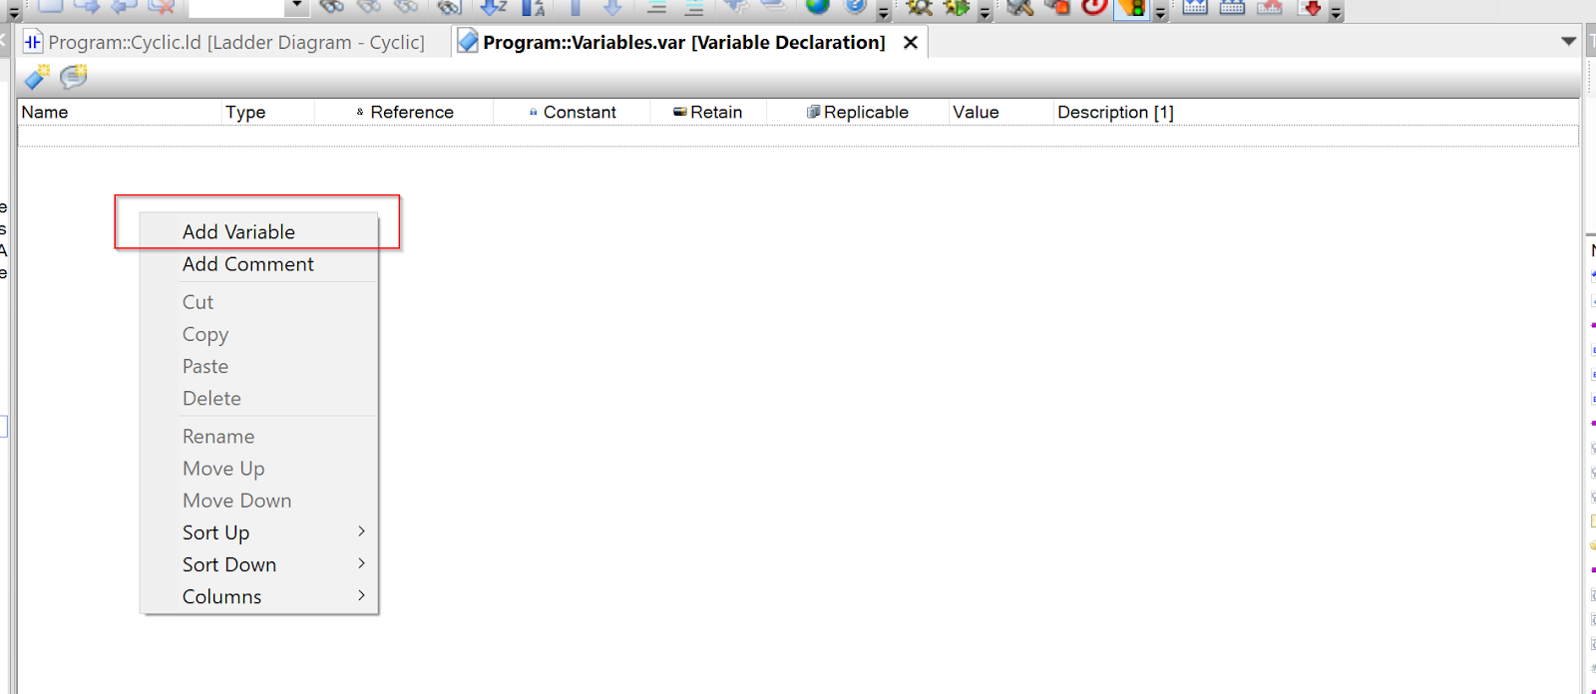The width and height of the screenshot is (1596, 694).
Task: Choose Add Comment from context menu
Action: [x=259, y=264]
